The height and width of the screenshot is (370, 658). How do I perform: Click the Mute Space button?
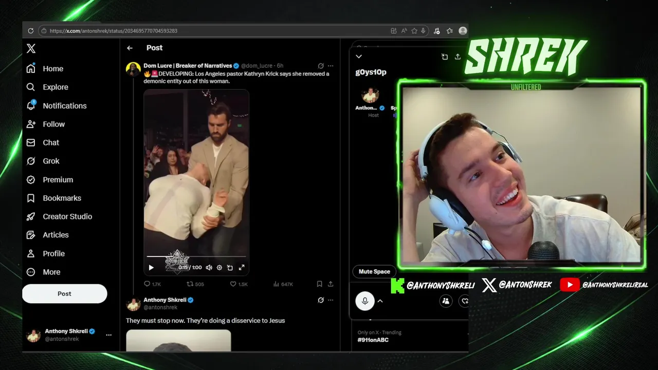click(x=374, y=271)
